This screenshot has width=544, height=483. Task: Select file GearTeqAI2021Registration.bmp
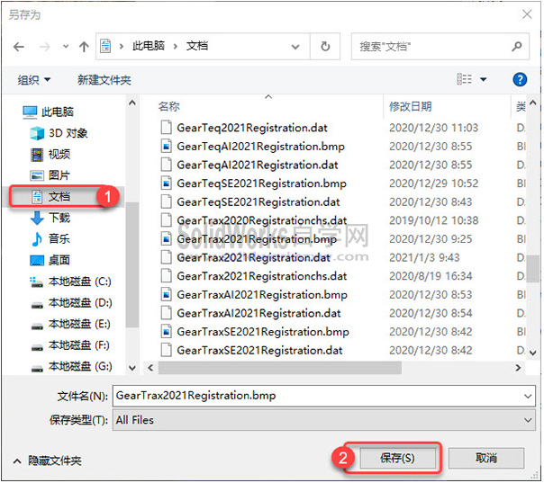pos(260,147)
